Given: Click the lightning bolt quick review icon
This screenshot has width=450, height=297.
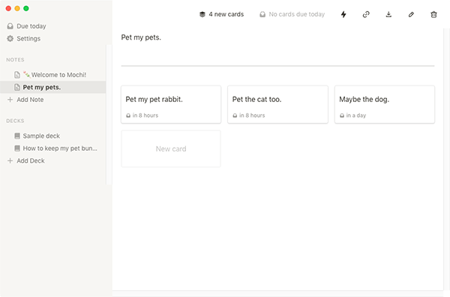Looking at the screenshot, I should [x=343, y=14].
